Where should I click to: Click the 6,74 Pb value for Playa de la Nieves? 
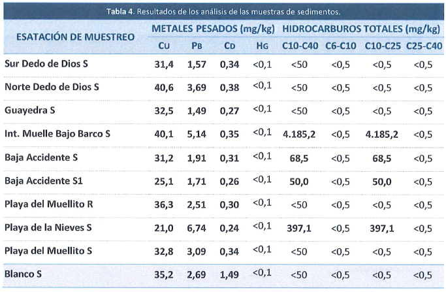tap(197, 228)
